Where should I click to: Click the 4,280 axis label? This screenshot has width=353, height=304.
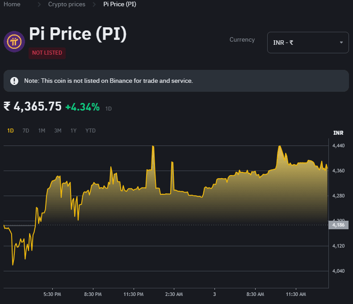(x=338, y=196)
